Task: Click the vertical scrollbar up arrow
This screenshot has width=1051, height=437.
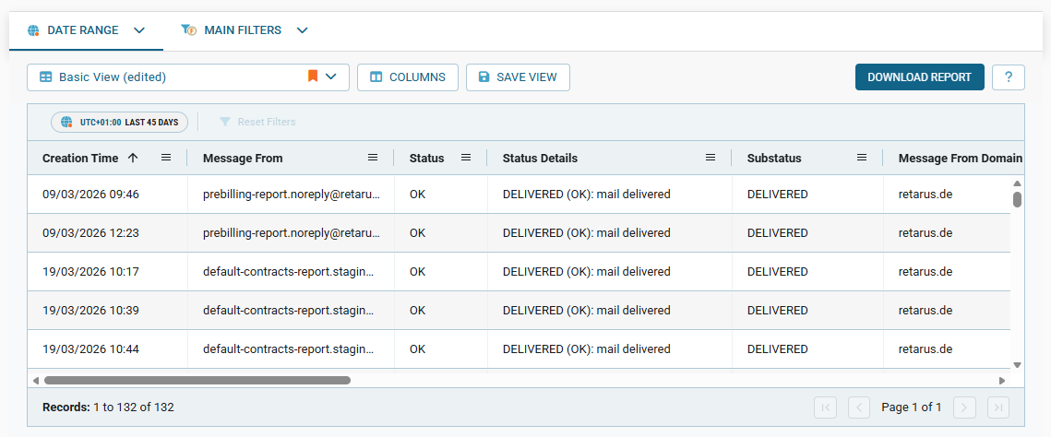Action: click(1017, 183)
